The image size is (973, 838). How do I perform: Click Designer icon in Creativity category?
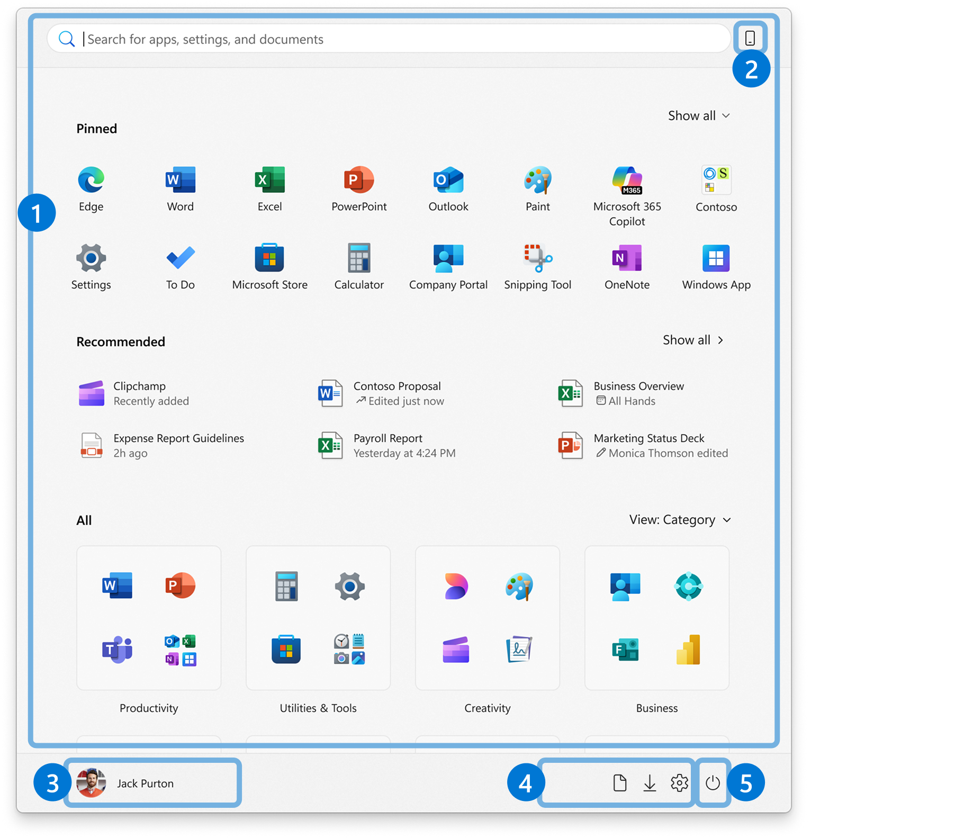click(x=456, y=586)
